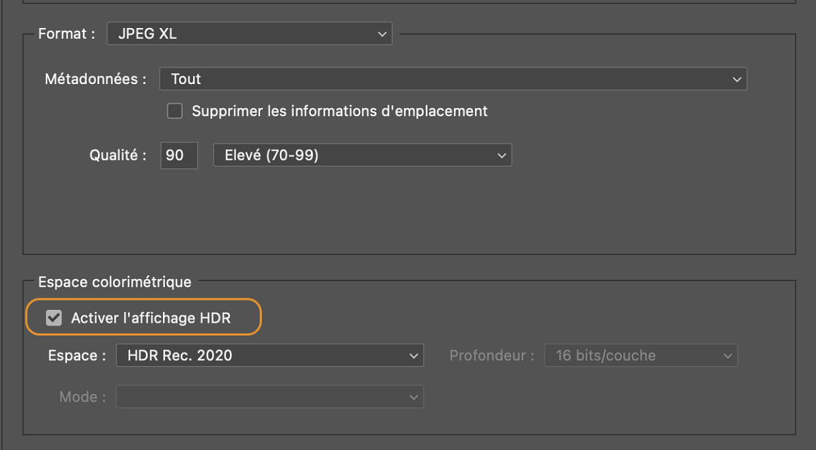Open the Espace dropdown showing HDR Rec. 2020
Viewport: 816px width, 450px height.
point(269,356)
